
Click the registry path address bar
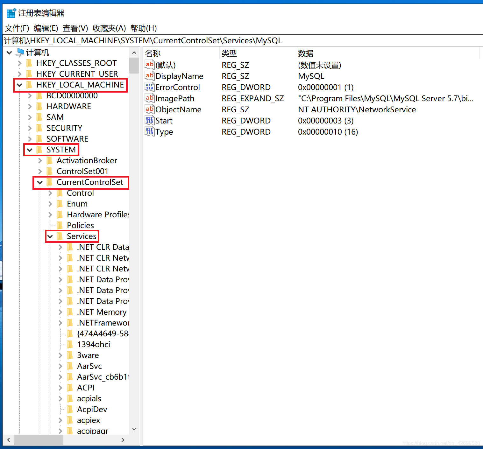pyautogui.click(x=243, y=40)
